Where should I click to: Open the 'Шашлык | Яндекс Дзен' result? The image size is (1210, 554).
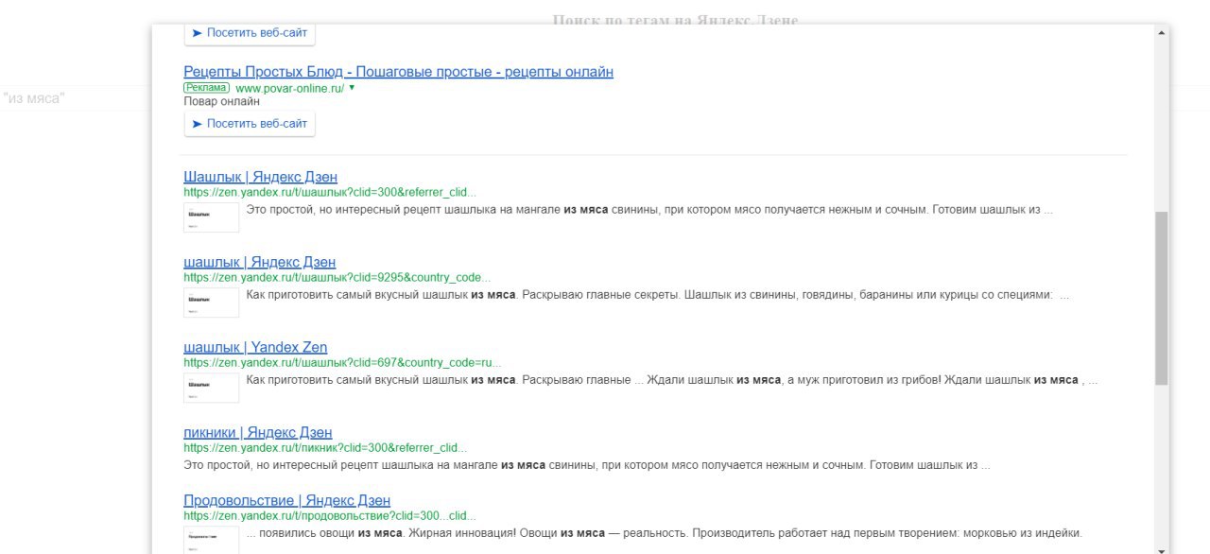(x=260, y=177)
